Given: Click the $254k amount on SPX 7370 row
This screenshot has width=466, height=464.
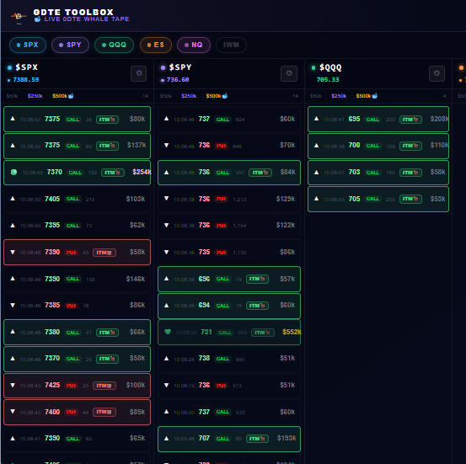Looking at the screenshot, I should (142, 172).
